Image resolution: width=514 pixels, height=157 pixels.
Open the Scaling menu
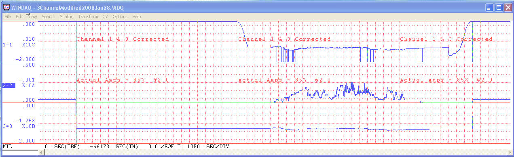(x=67, y=17)
